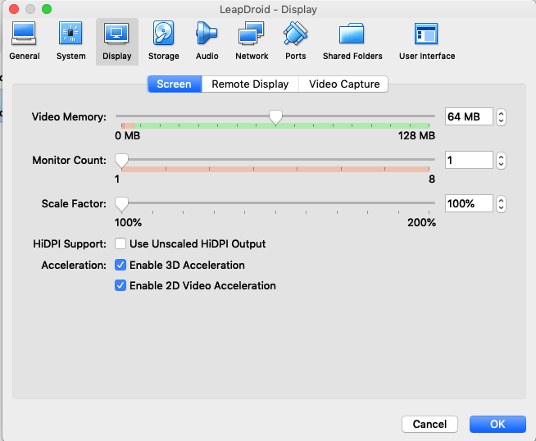
Task: Open the User Interface settings icon
Action: tap(426, 40)
